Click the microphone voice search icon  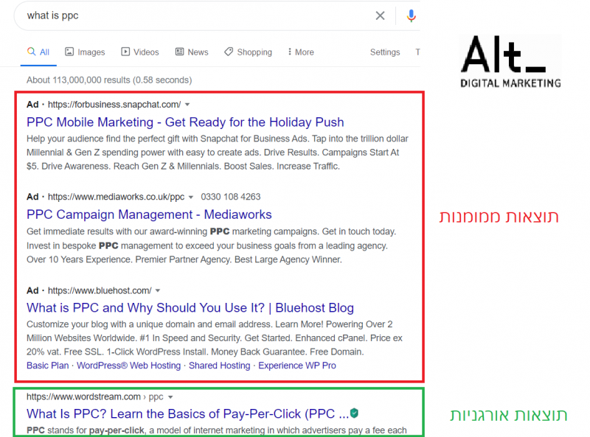[411, 15]
